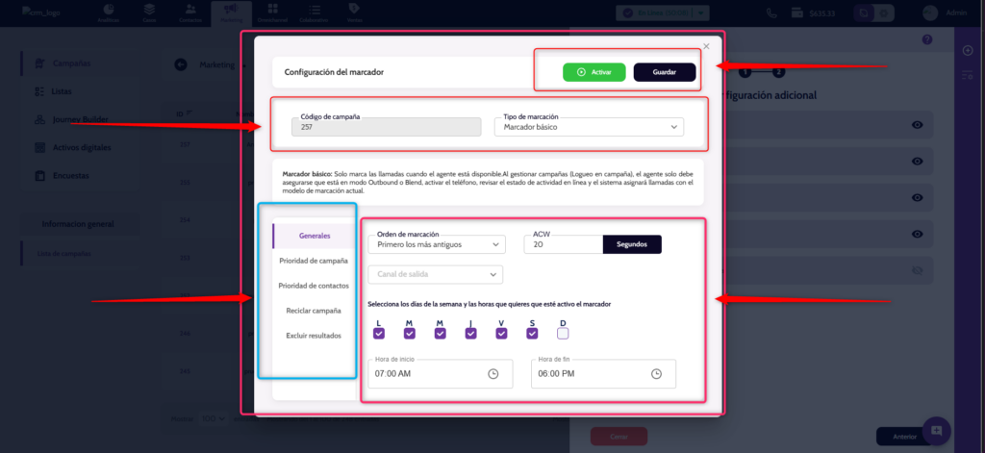Click the Encuestas sidebar icon

pos(40,176)
